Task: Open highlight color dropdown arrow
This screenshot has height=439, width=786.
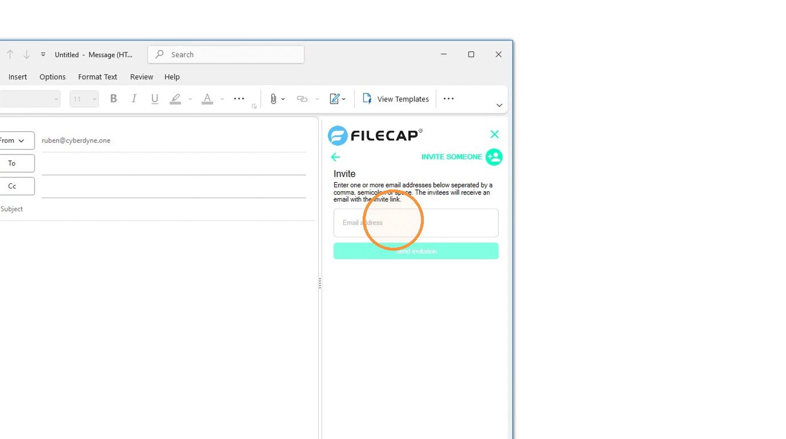Action: click(x=190, y=99)
